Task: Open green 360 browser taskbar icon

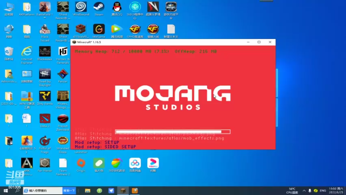Action: [99, 191]
